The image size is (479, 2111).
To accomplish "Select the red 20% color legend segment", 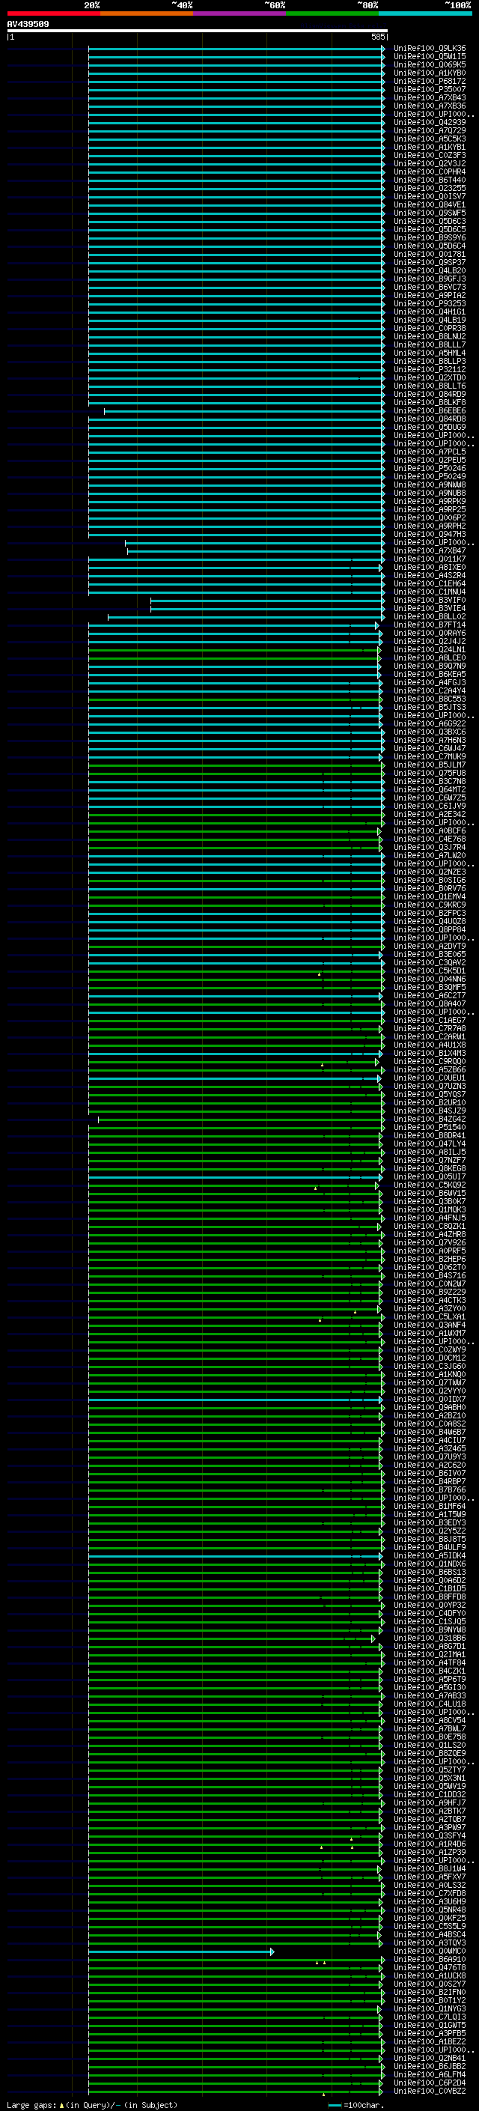I will [x=53, y=13].
